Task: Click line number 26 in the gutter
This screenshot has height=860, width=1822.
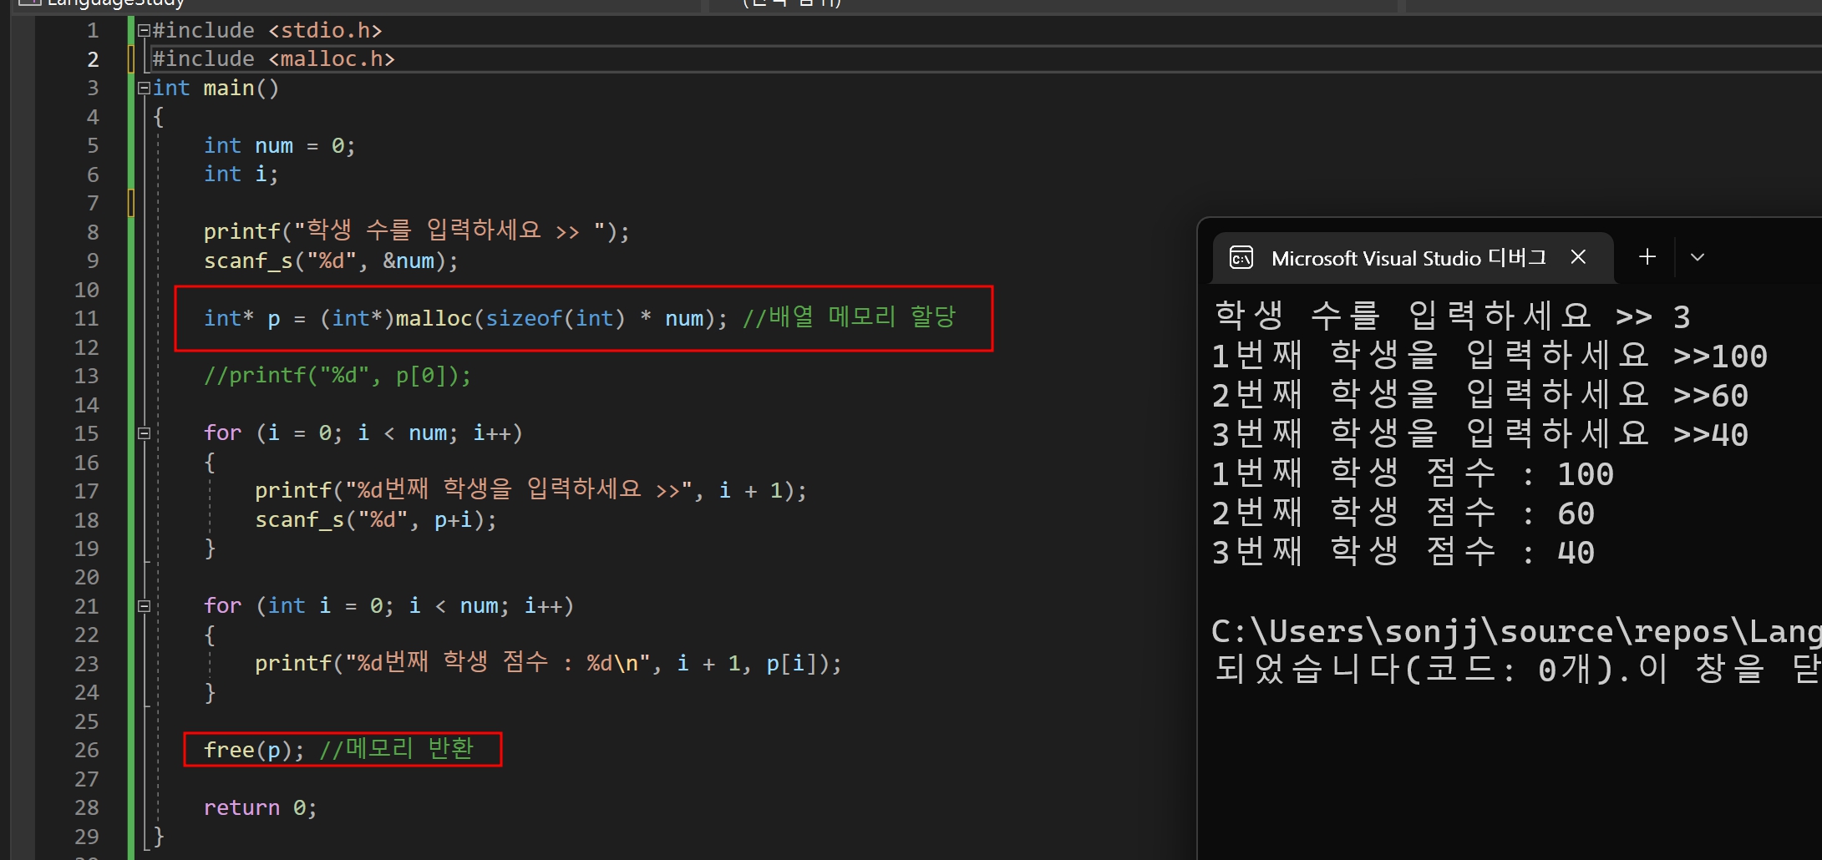Action: (87, 751)
